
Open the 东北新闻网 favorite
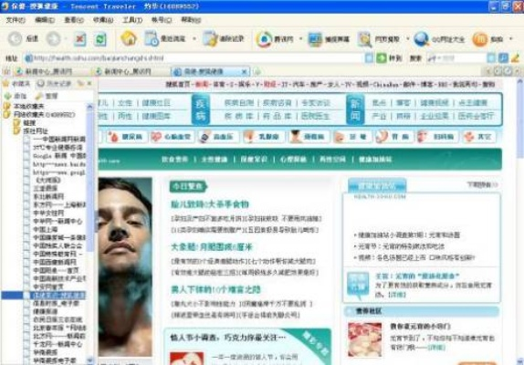[48, 196]
